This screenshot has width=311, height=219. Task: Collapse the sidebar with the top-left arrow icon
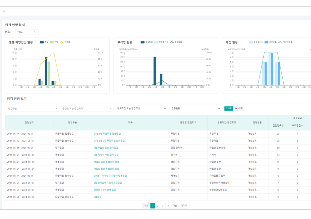[x=5, y=11]
